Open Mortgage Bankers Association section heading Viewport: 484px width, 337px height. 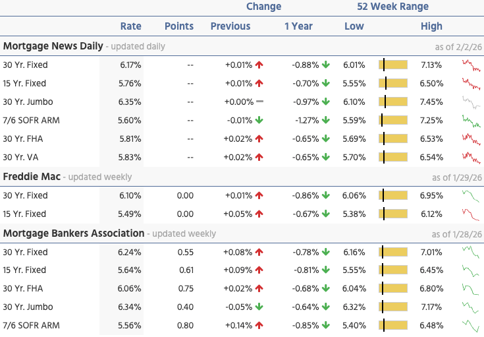[x=73, y=233]
